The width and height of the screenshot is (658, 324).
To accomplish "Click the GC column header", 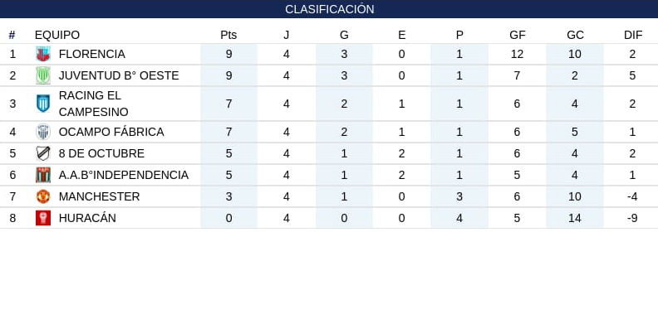I will tap(575, 35).
